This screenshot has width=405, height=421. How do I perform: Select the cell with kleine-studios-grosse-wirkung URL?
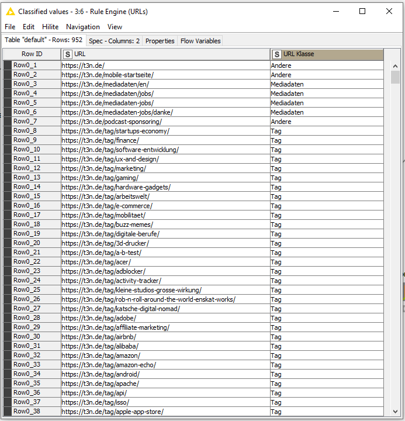(165, 290)
